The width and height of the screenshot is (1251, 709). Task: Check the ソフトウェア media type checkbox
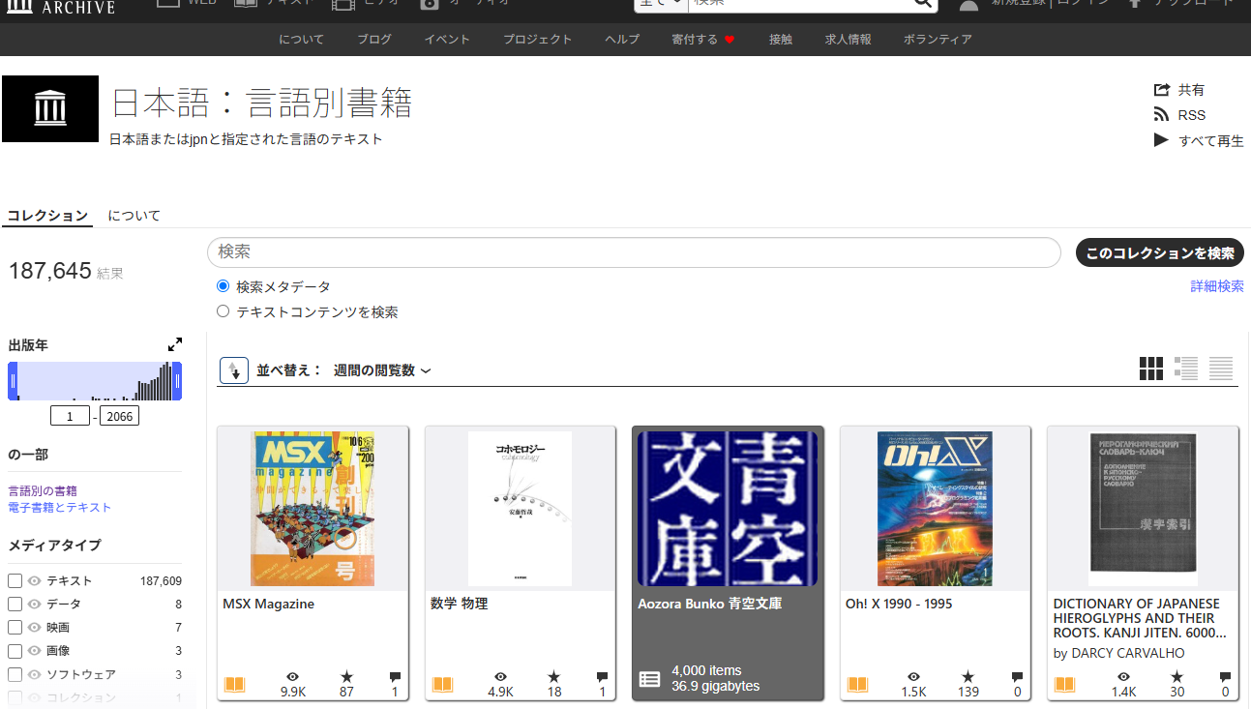click(15, 674)
